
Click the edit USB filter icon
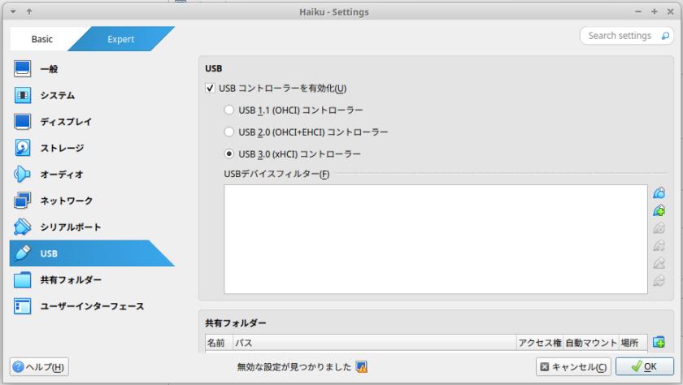pyautogui.click(x=659, y=228)
